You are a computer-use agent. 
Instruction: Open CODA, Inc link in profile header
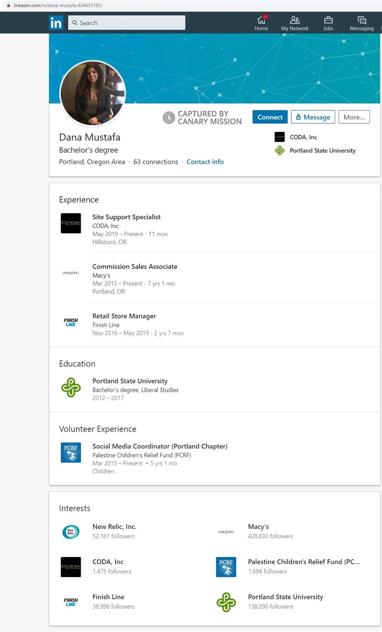tap(303, 137)
